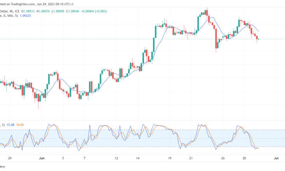Click the 29 date marker on time axis
The width and height of the screenshot is (285, 171).
pos(10,158)
